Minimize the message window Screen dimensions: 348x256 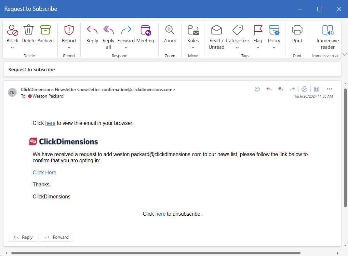pyautogui.click(x=300, y=9)
